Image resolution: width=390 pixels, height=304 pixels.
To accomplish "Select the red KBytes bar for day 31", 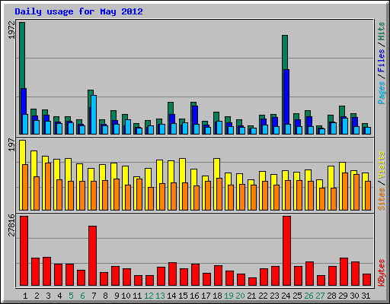I will pyautogui.click(x=367, y=280).
